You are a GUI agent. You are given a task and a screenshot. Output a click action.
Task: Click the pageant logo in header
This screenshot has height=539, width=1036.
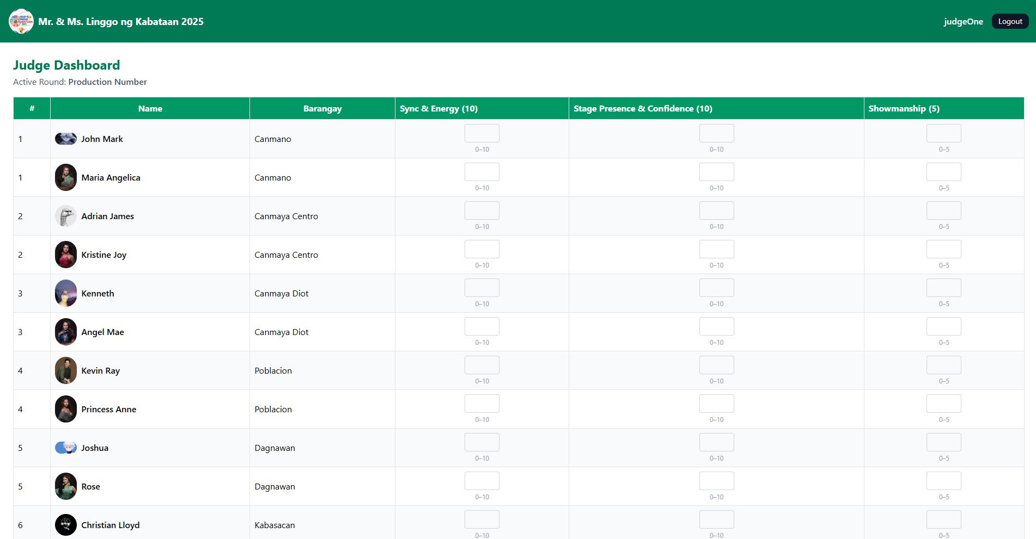pyautogui.click(x=21, y=21)
